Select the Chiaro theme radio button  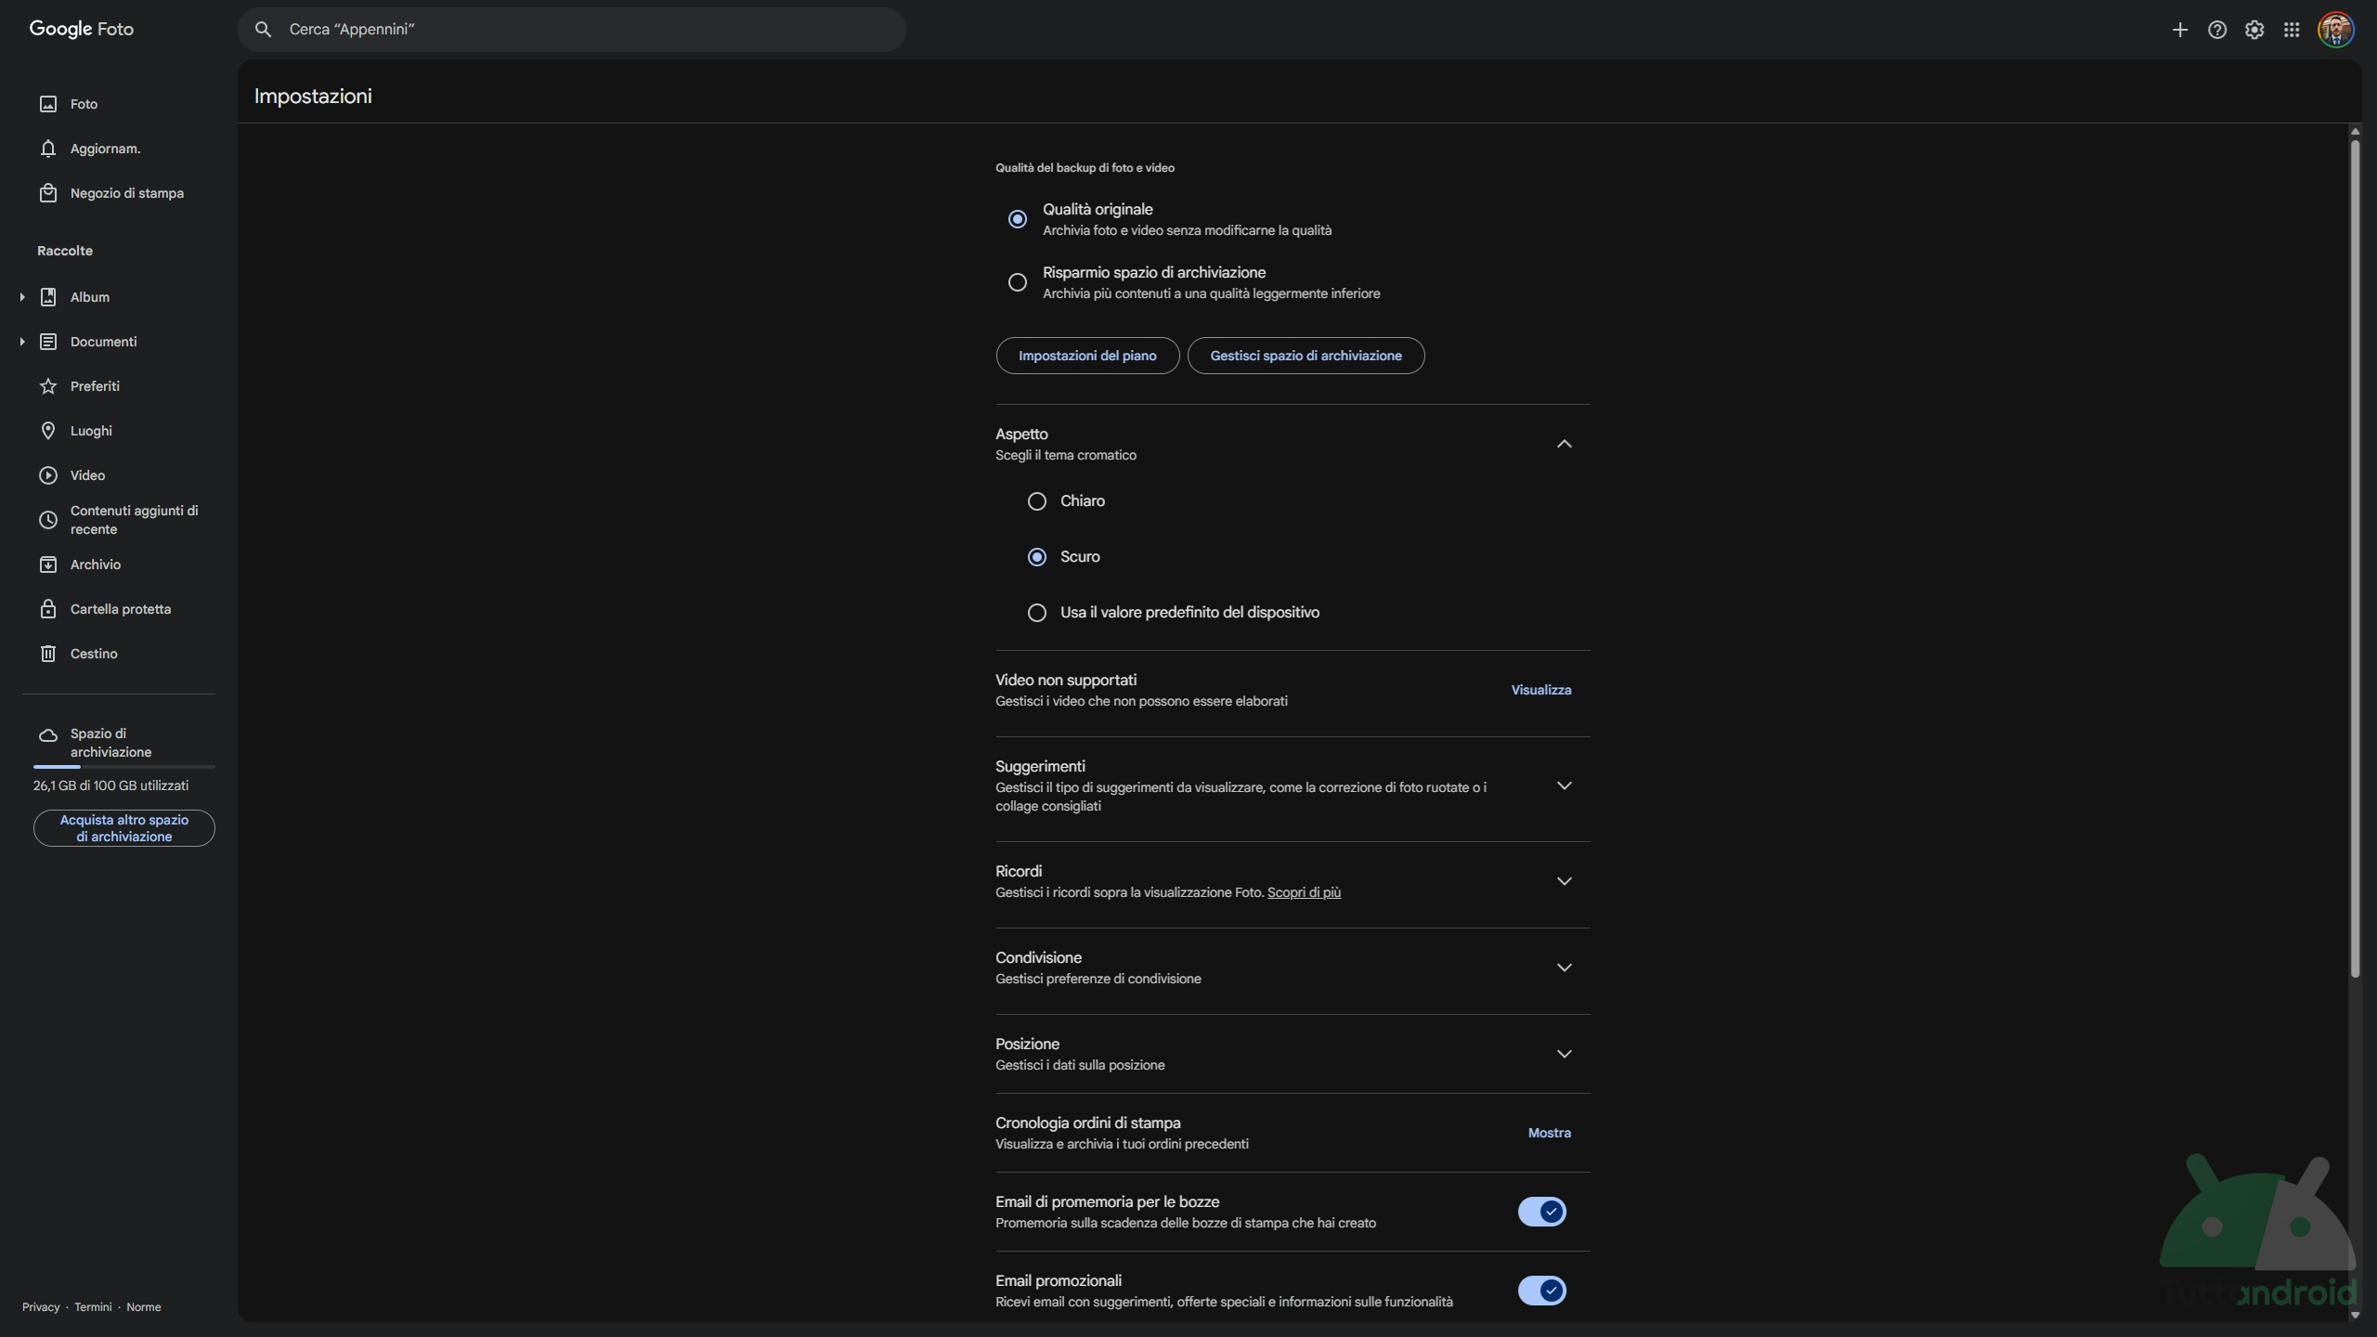click(x=1037, y=501)
